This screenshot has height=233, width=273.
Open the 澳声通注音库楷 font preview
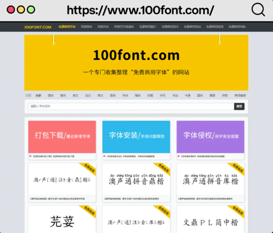click(x=136, y=219)
